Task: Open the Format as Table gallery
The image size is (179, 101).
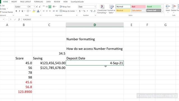Action: [111, 9]
